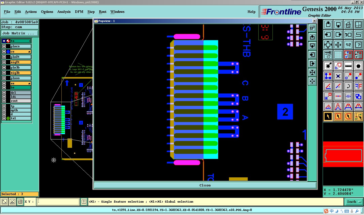Select the polygon selection arrow tool
364x215 pixels.
(348, 116)
